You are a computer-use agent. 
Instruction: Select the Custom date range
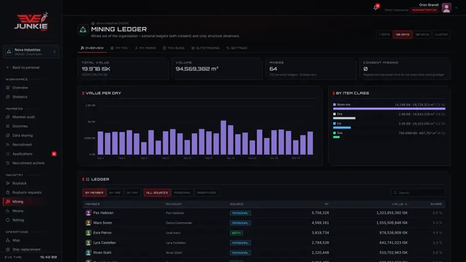click(x=442, y=34)
